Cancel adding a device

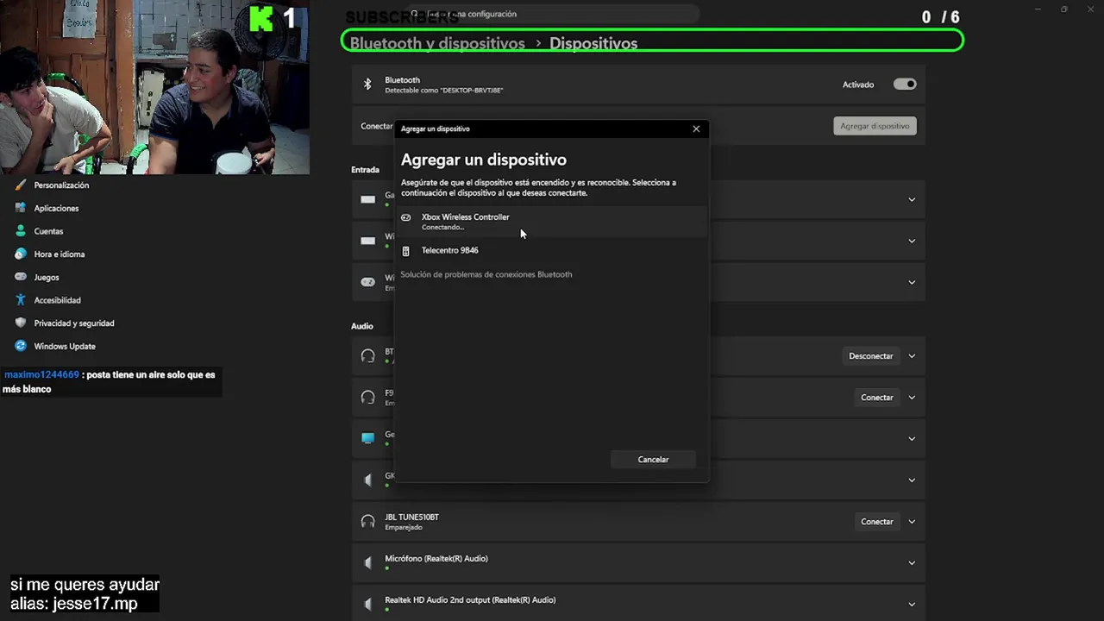pyautogui.click(x=653, y=460)
